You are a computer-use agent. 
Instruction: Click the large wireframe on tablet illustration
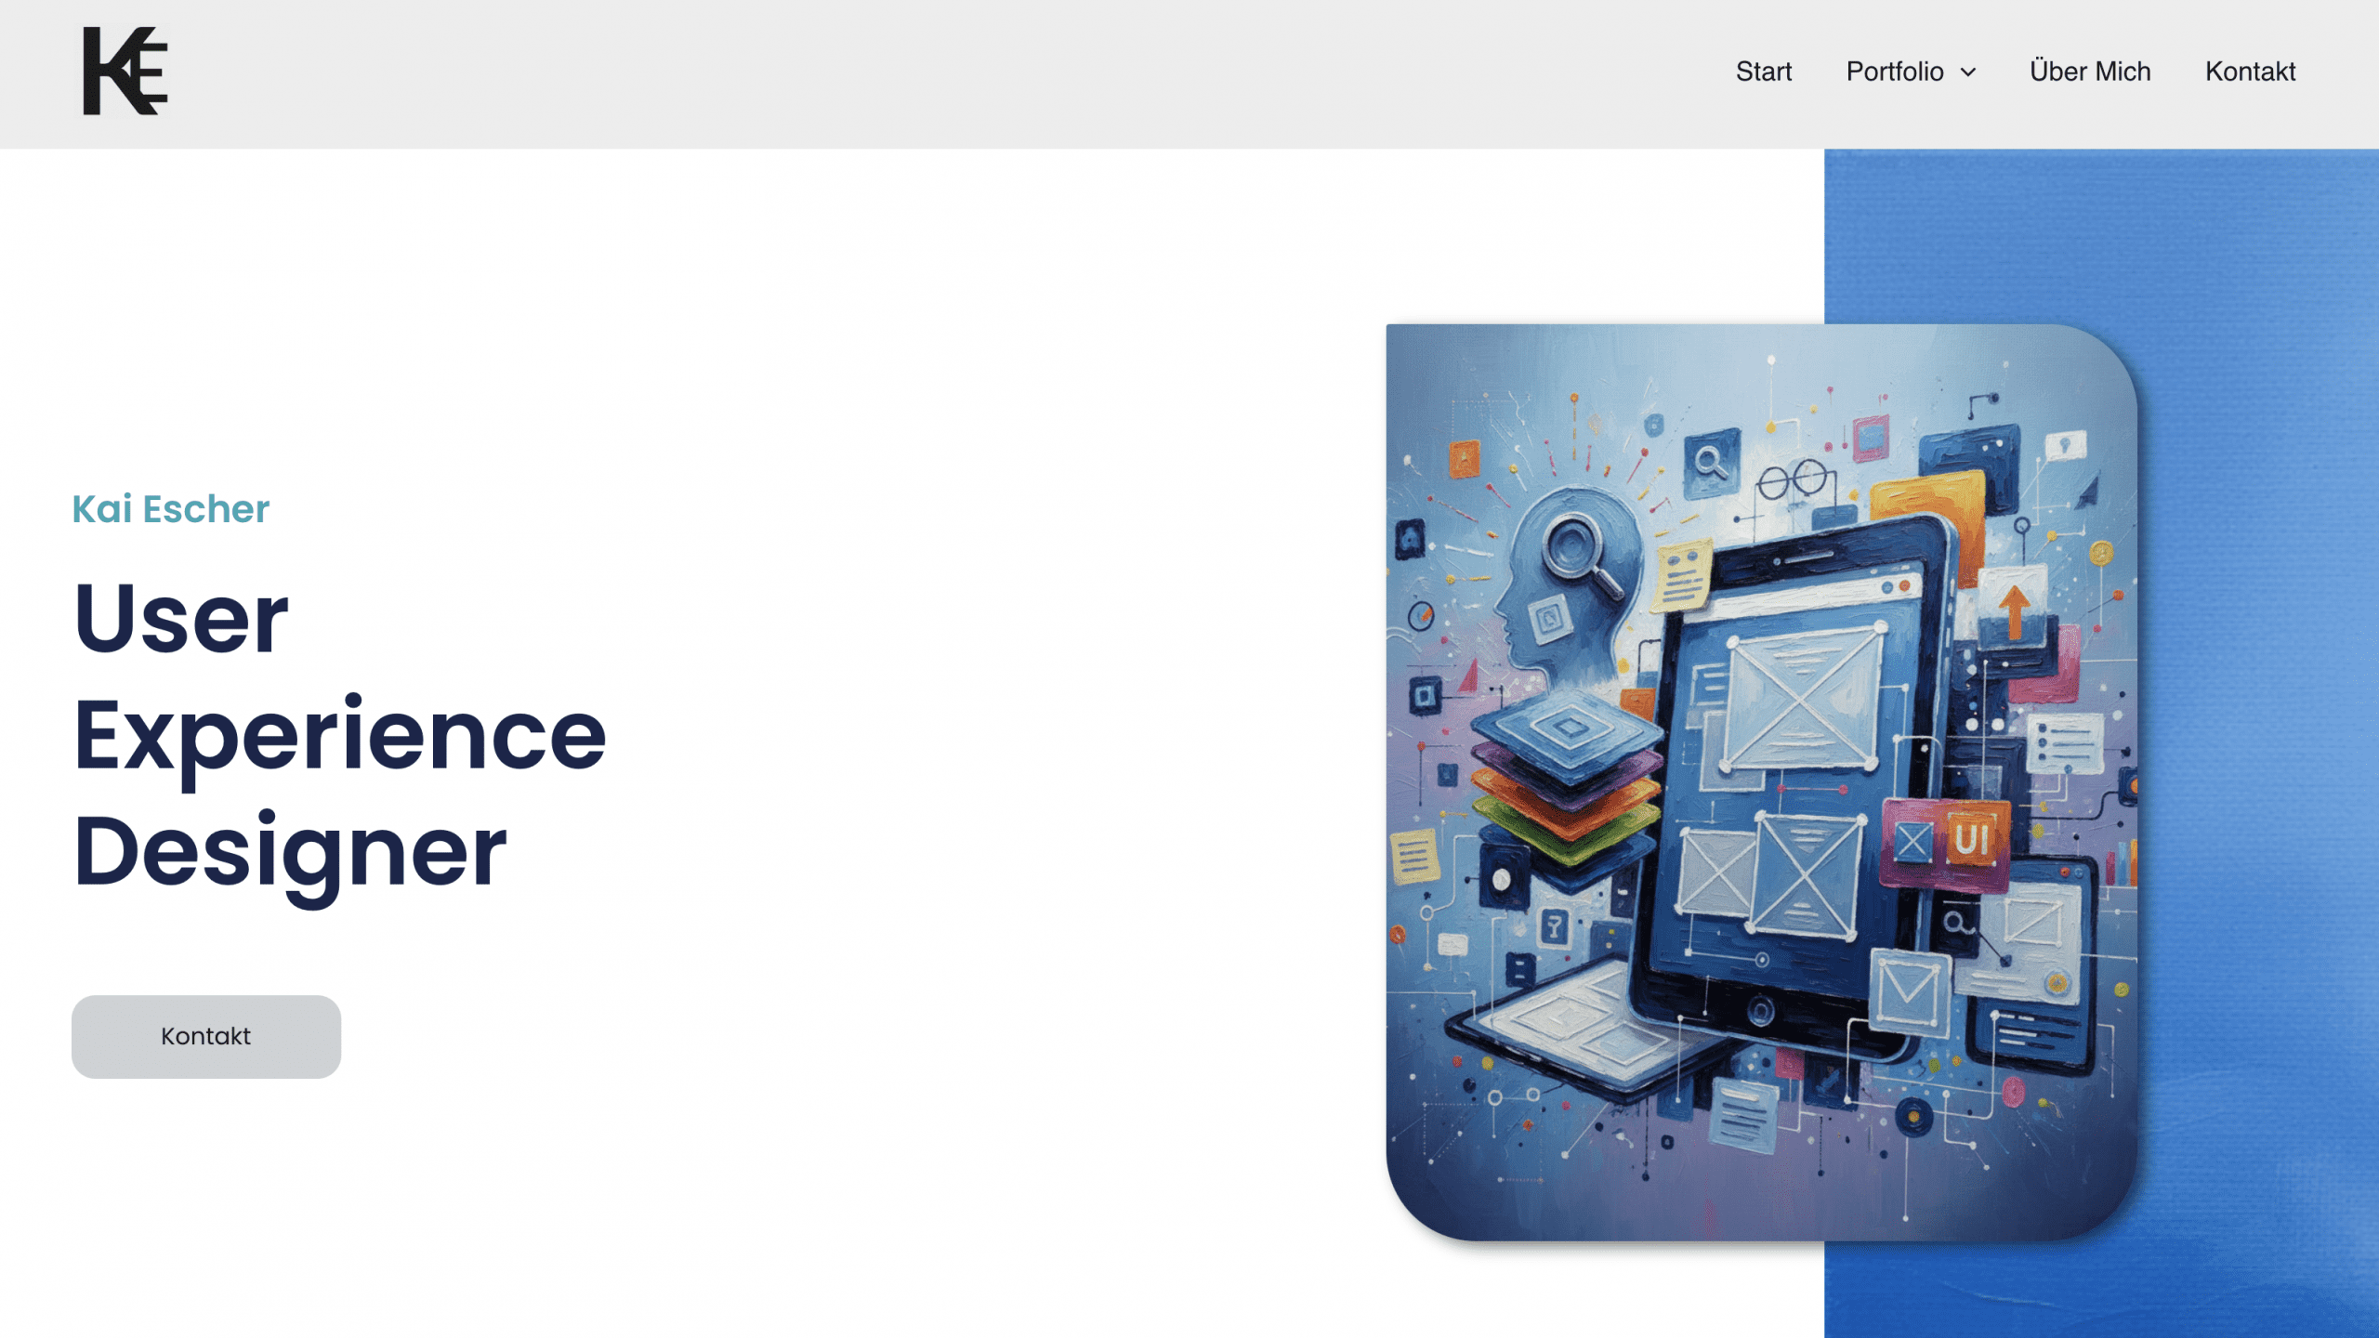[1801, 699]
